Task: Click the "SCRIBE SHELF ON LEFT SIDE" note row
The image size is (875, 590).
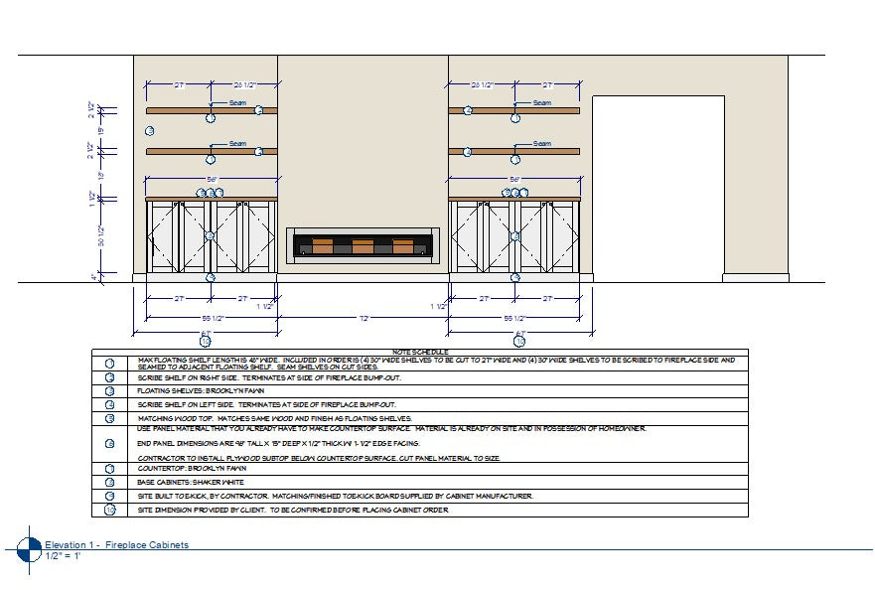Action: pos(266,405)
